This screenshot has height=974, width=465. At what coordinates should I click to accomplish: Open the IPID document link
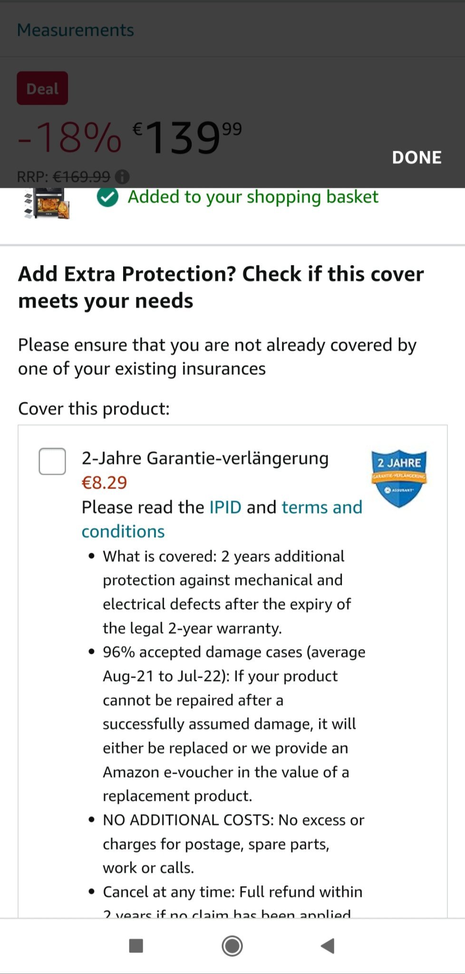point(225,507)
